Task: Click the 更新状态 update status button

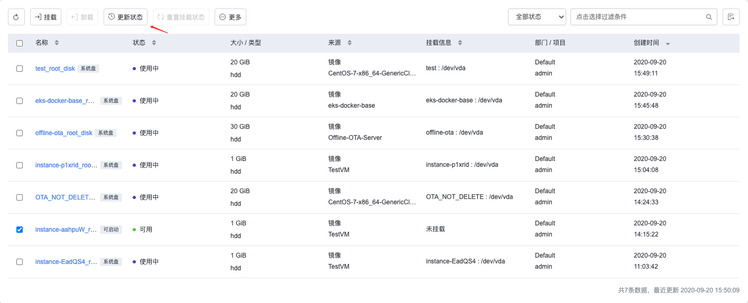Action: pos(125,17)
